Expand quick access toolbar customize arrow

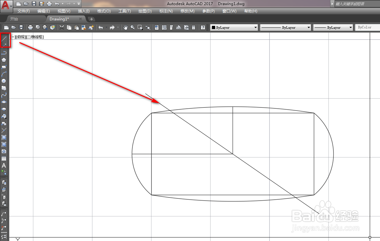(x=79, y=4)
